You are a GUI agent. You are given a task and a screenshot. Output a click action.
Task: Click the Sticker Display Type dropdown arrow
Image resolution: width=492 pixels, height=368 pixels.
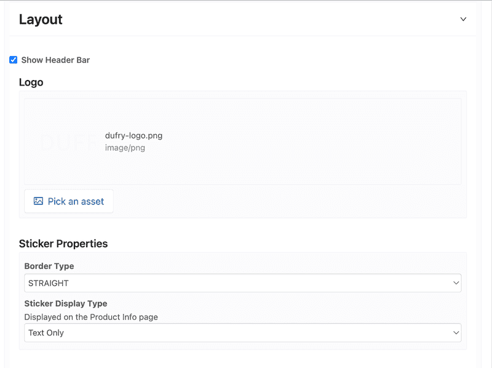pos(456,333)
